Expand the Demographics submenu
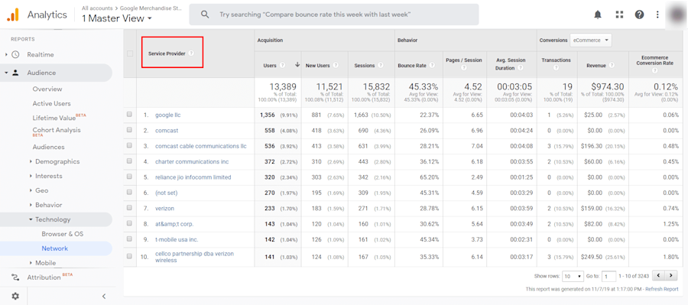Viewport: 688px width, 305px height. (31, 161)
